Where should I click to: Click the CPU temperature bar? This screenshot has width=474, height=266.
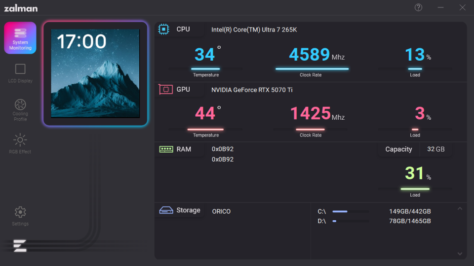click(205, 69)
